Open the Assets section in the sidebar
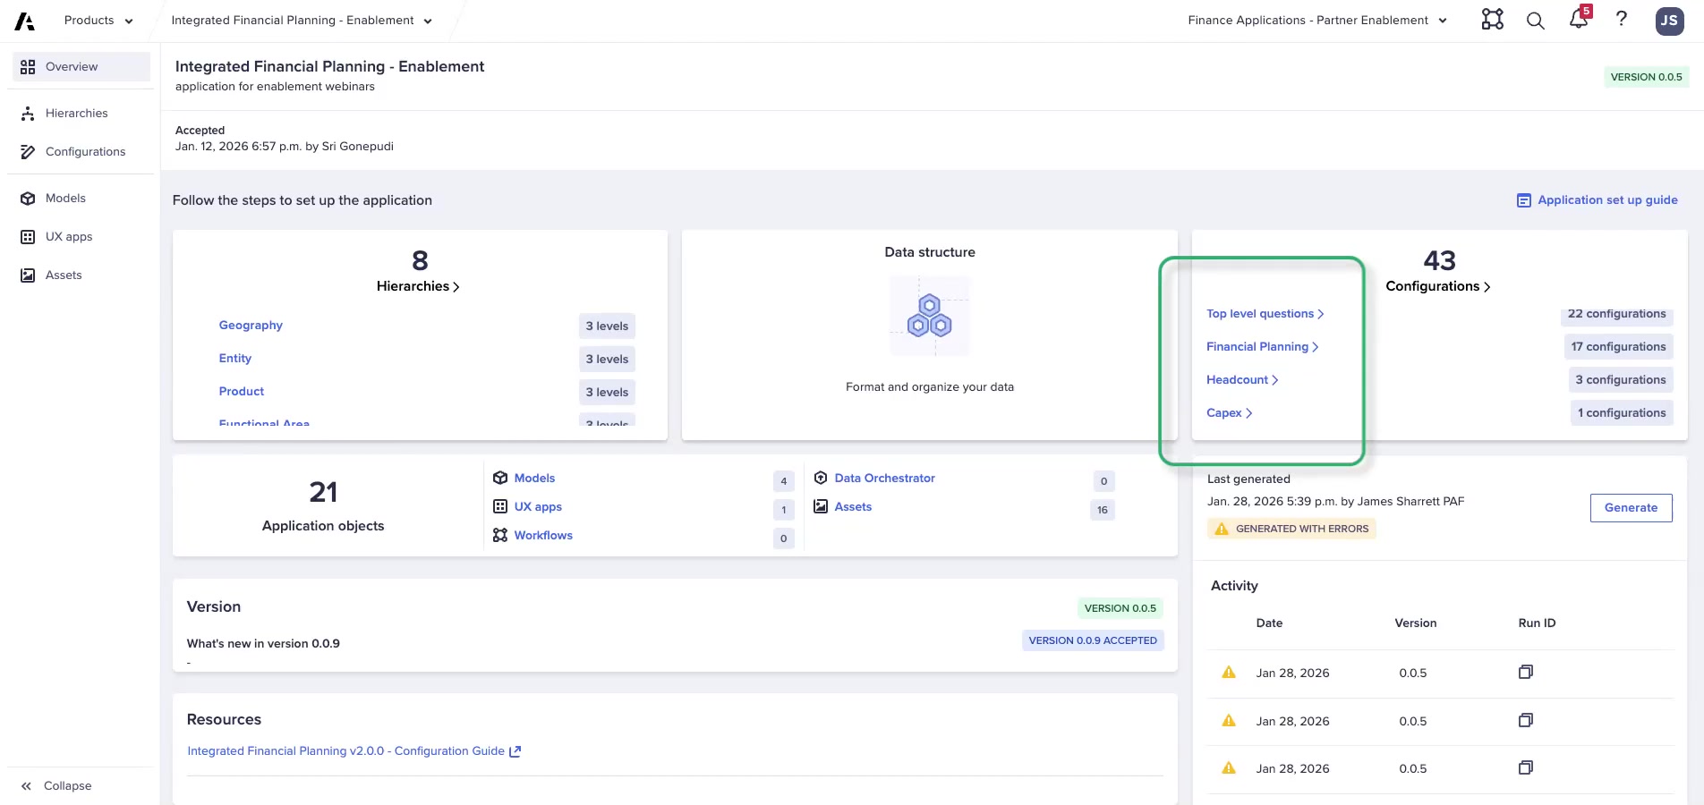The image size is (1704, 805). pyautogui.click(x=64, y=275)
